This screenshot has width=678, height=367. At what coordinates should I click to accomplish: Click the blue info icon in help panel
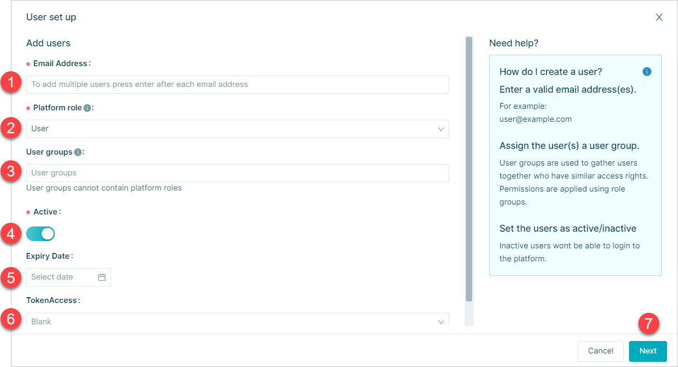coord(647,72)
